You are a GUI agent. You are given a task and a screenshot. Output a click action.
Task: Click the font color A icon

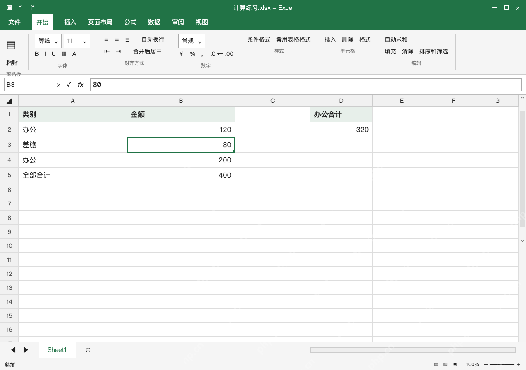74,54
